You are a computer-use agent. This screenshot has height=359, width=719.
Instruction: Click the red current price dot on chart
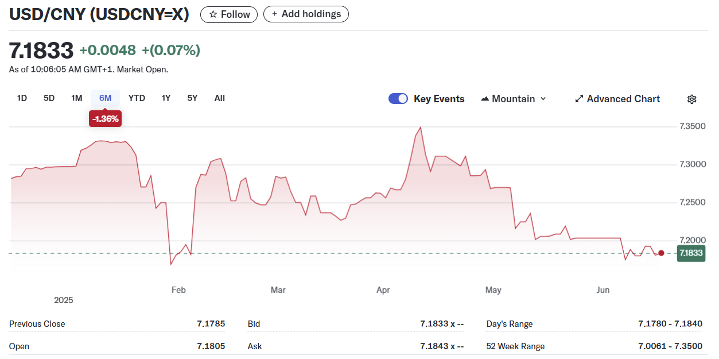[x=661, y=253]
